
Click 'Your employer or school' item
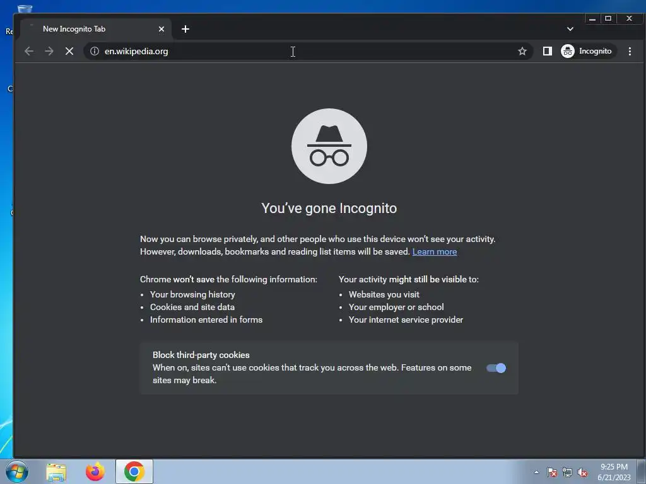396,307
